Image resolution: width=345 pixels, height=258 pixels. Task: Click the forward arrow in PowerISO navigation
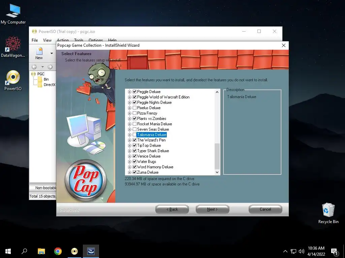click(x=50, y=67)
